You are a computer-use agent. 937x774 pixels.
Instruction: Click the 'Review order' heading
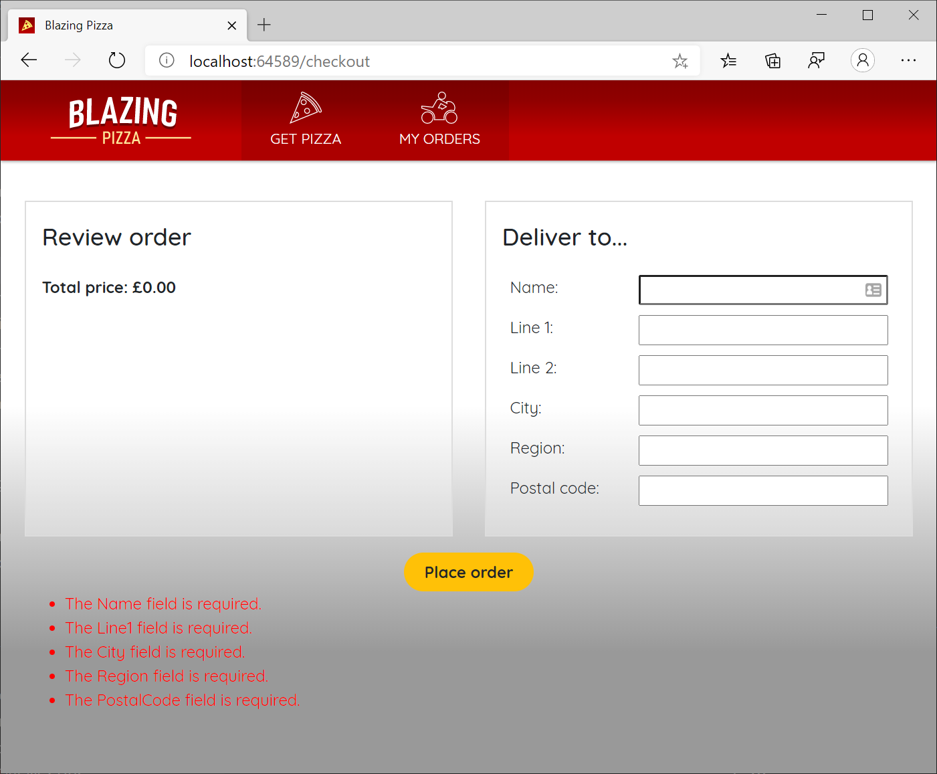(x=117, y=237)
